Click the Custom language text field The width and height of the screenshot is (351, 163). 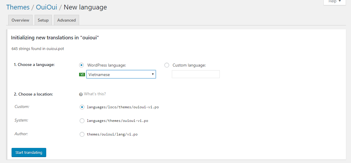(x=196, y=74)
